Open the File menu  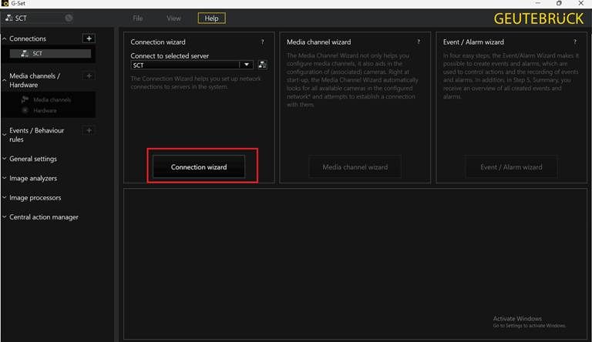tap(138, 18)
